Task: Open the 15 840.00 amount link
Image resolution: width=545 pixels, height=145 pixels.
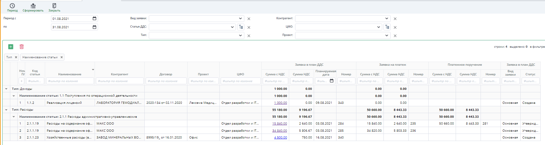Action: [280, 124]
